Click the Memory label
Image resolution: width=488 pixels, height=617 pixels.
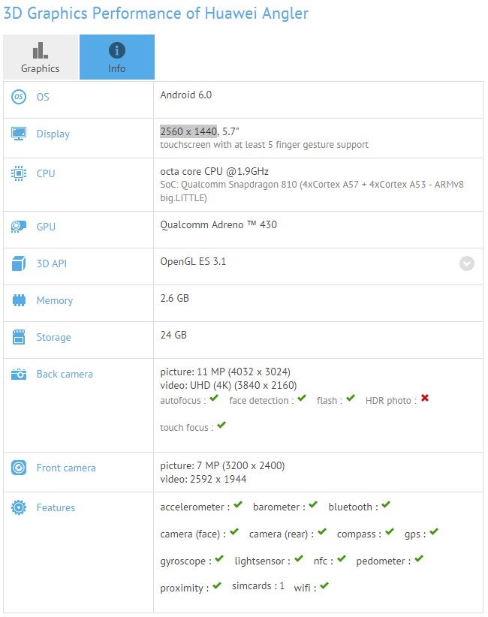(x=55, y=301)
